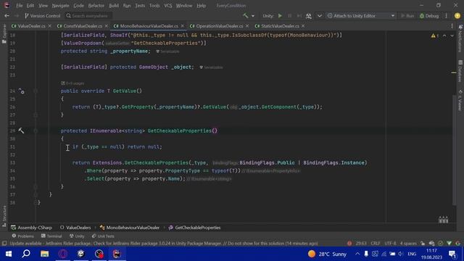
Task: Click the override gutter icon on GetValue line
Action: pos(21,91)
